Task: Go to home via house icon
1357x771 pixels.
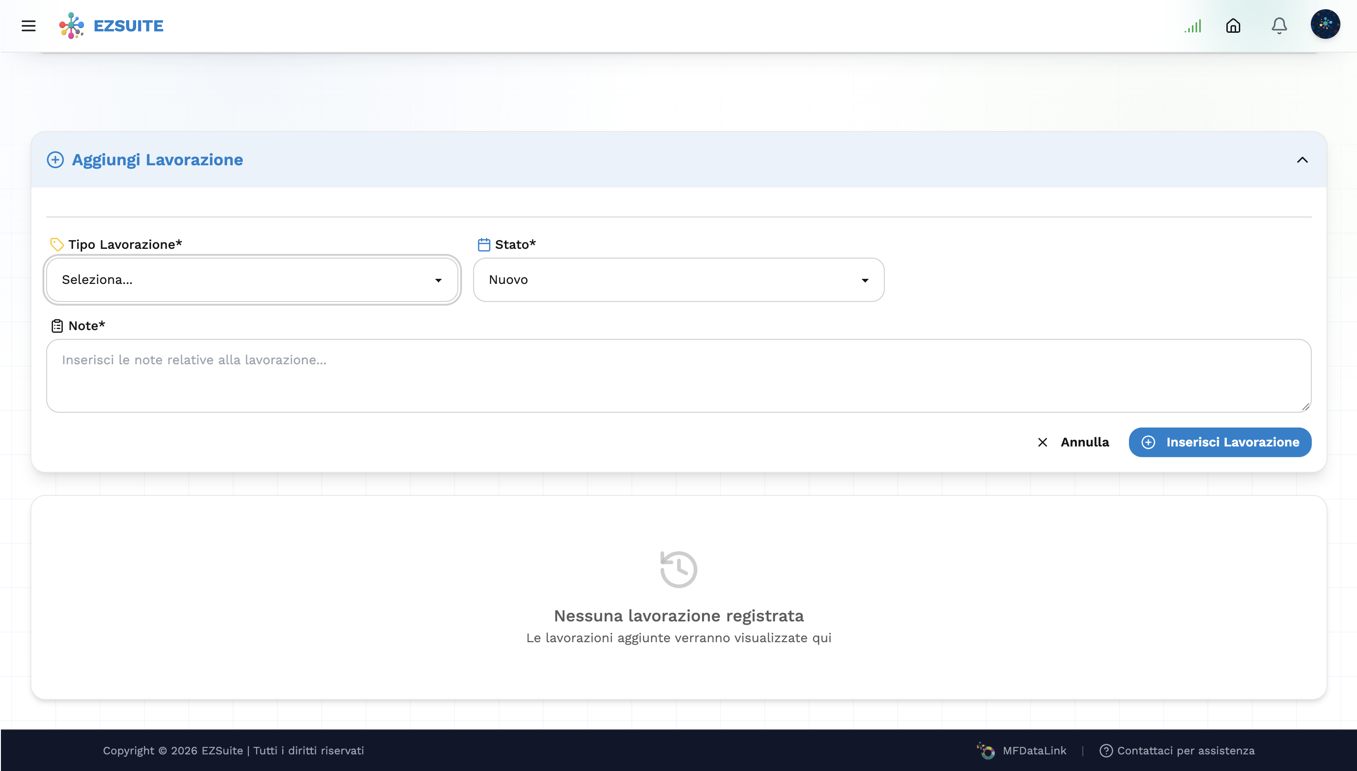Action: pyautogui.click(x=1233, y=26)
